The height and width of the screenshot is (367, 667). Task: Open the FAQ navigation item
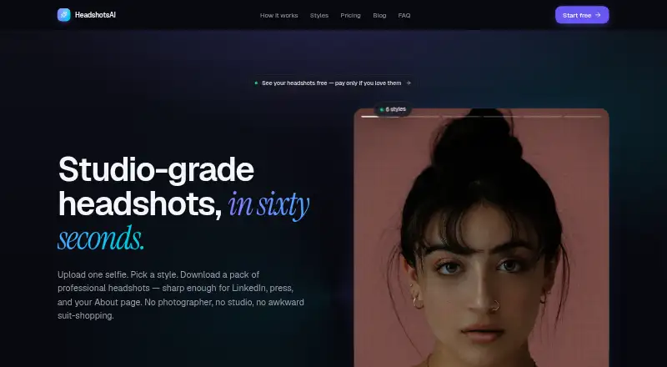pyautogui.click(x=404, y=15)
